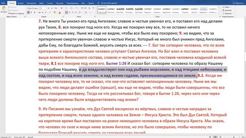Select the Подзаголовок style
This screenshot has width=246, height=138.
pyautogui.click(x=148, y=10)
